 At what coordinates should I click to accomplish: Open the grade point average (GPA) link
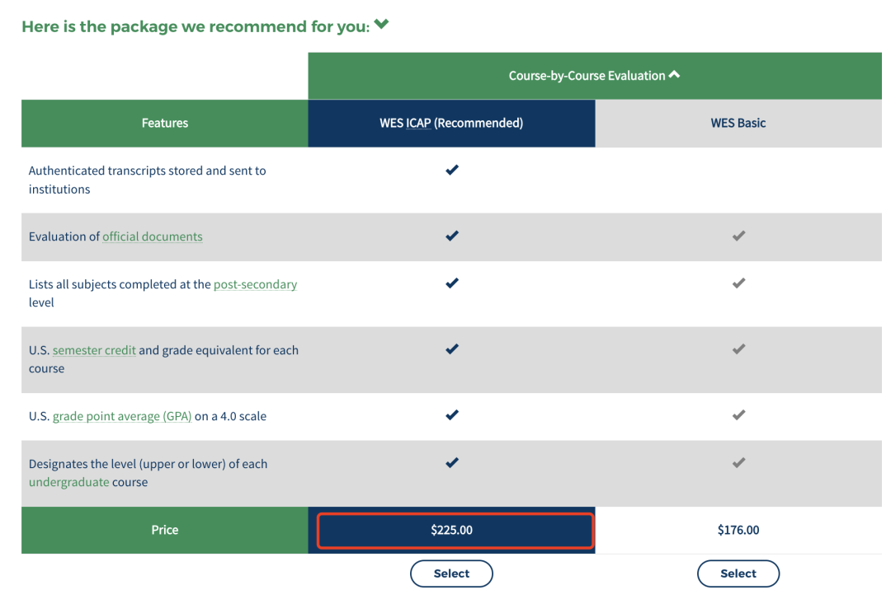click(x=122, y=416)
